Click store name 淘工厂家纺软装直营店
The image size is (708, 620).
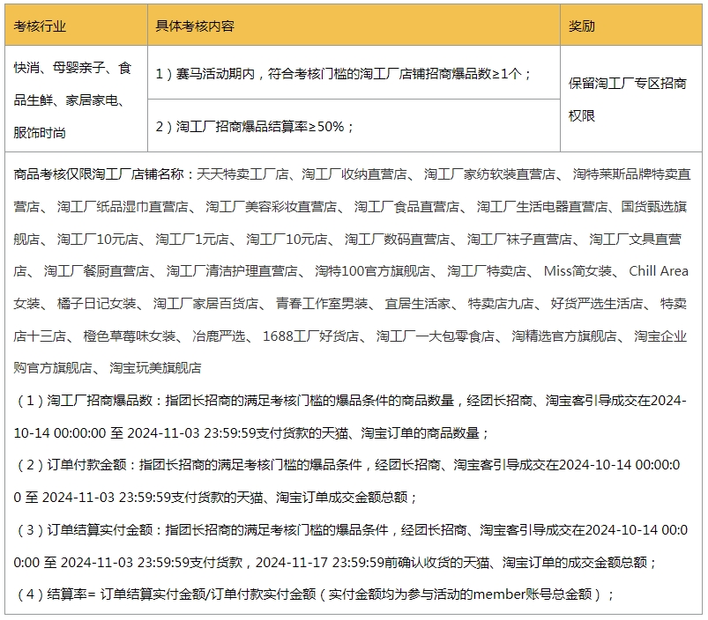coord(490,174)
